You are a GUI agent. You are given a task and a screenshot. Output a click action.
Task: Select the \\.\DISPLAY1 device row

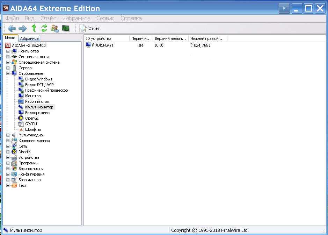[102, 45]
